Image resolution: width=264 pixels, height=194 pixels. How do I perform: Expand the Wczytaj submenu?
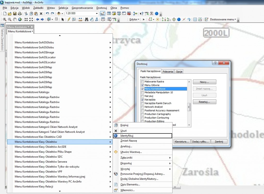coord(143,169)
